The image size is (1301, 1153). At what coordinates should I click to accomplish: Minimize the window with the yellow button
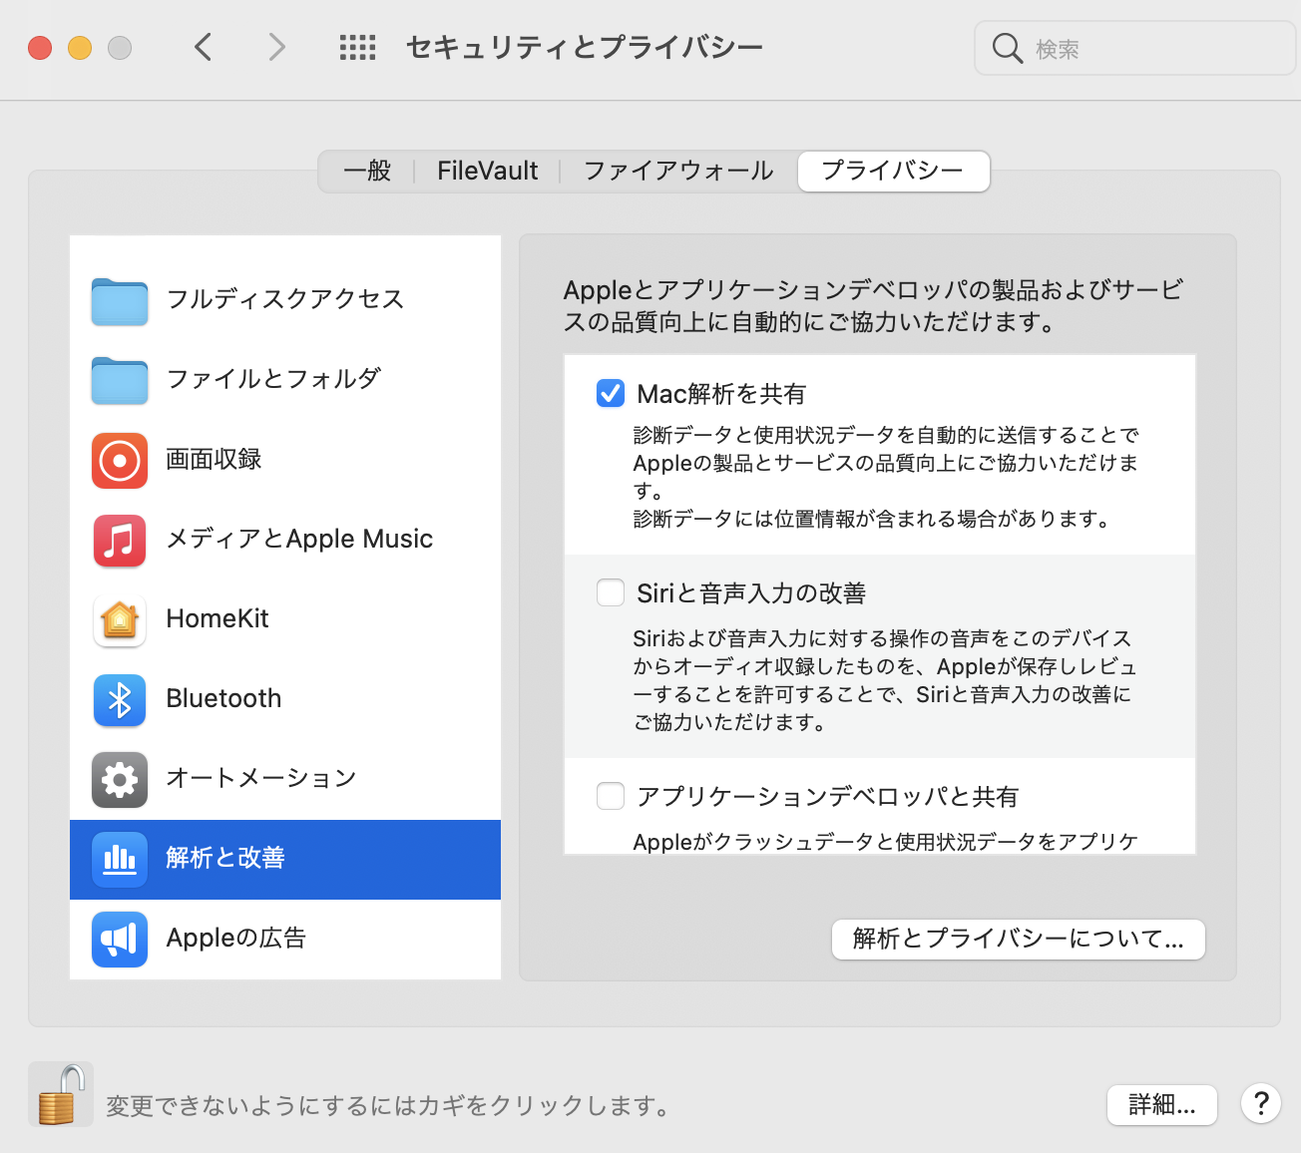[x=80, y=48]
